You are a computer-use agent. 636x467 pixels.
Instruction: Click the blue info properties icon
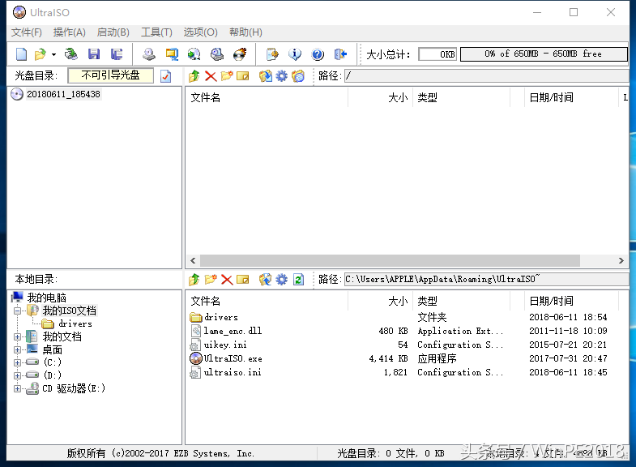295,54
